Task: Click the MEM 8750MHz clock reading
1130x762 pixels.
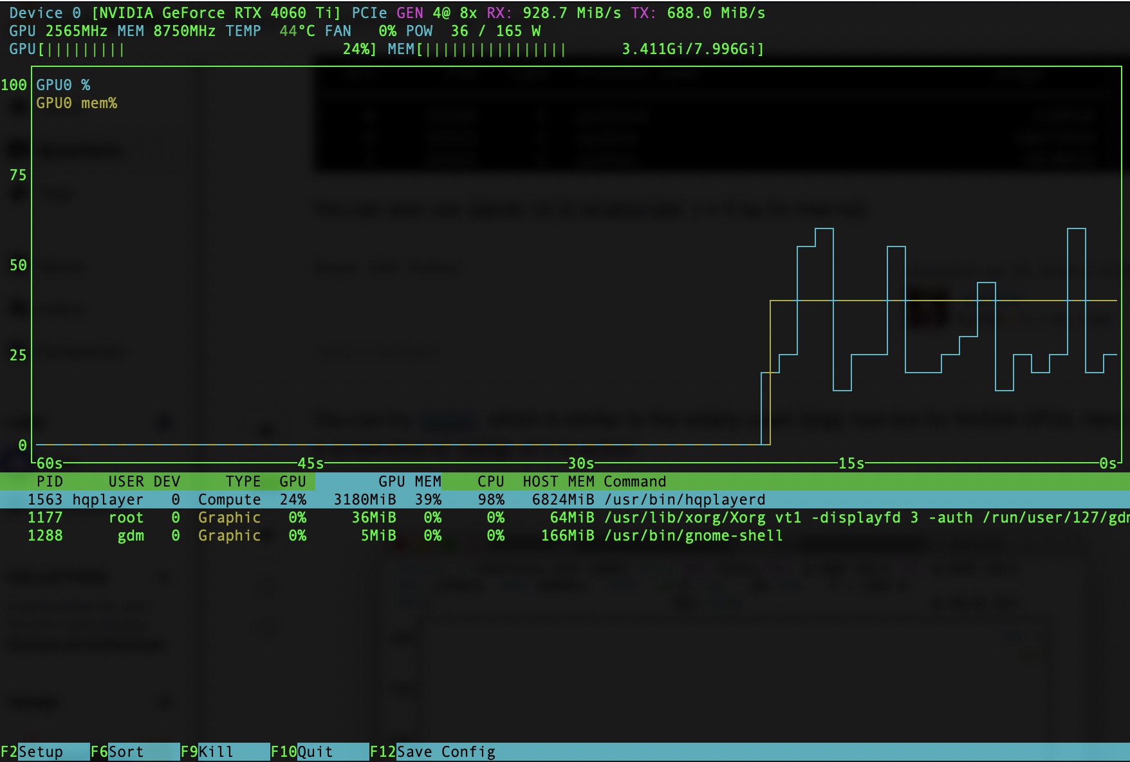Action: [167, 31]
